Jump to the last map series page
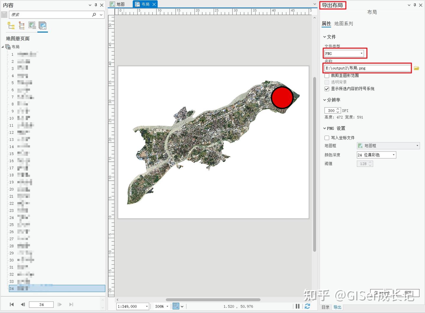 click(x=71, y=304)
